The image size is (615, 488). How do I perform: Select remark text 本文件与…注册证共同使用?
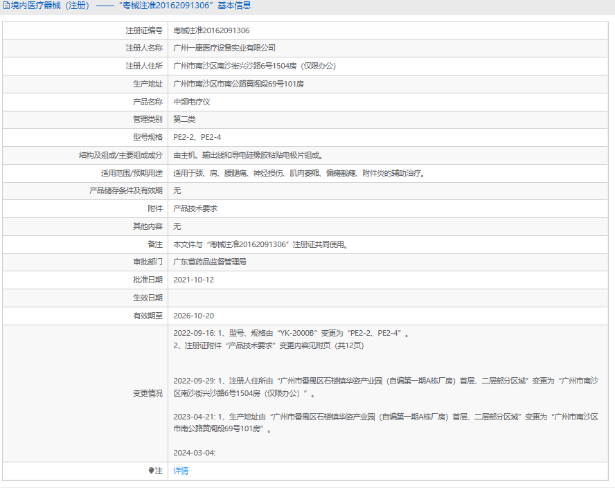coord(261,244)
